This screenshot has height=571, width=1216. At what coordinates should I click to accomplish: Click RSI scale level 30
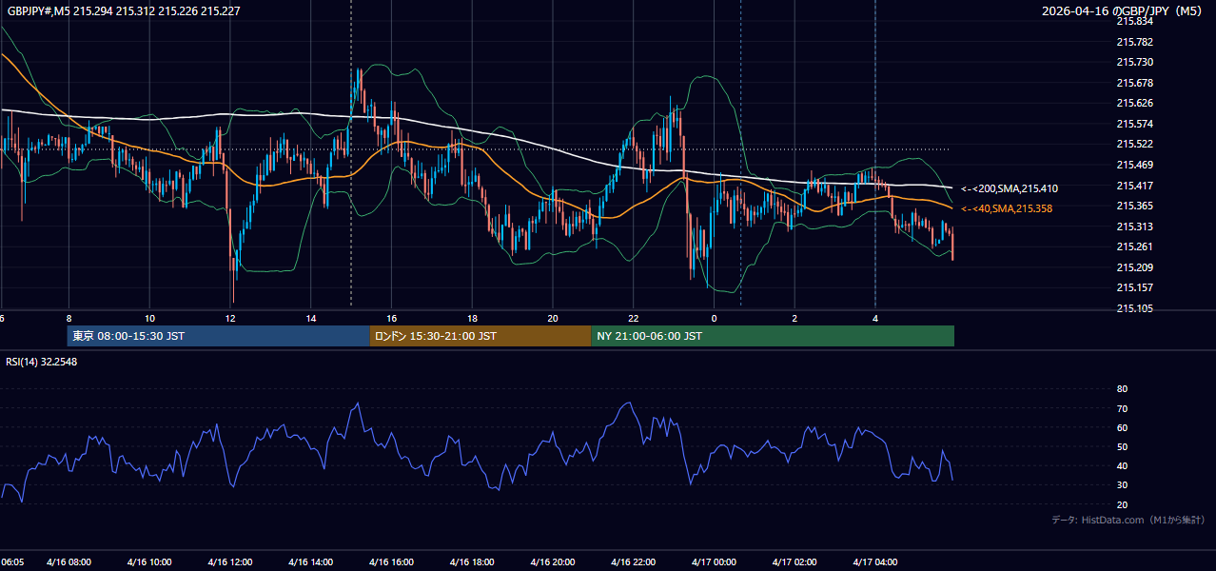pos(1122,485)
